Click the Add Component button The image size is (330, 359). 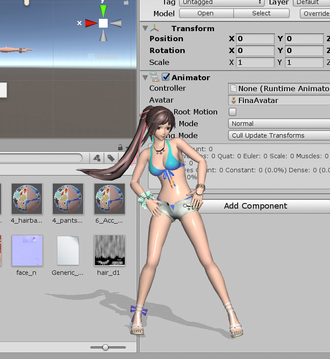[255, 206]
